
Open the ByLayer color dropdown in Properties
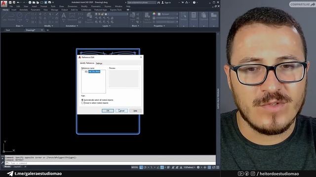click(x=167, y=14)
